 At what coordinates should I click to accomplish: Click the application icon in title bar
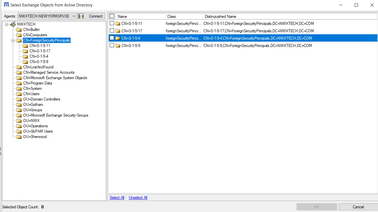tap(6, 5)
